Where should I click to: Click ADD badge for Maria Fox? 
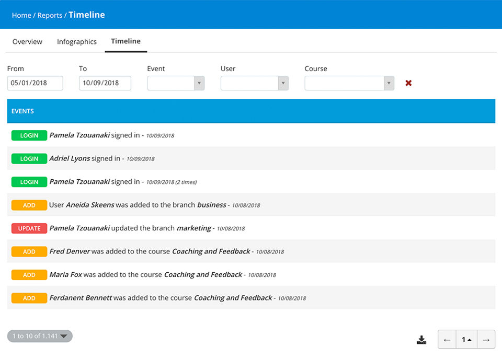(x=29, y=275)
